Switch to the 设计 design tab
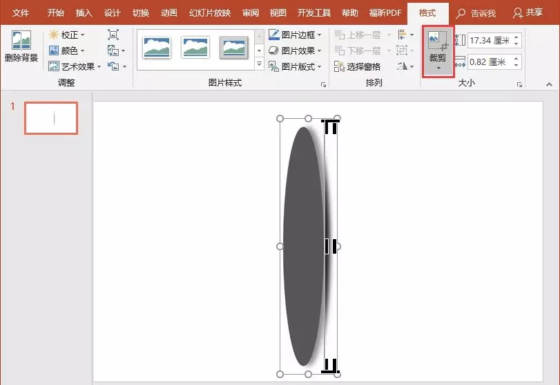The height and width of the screenshot is (385, 560). (112, 13)
